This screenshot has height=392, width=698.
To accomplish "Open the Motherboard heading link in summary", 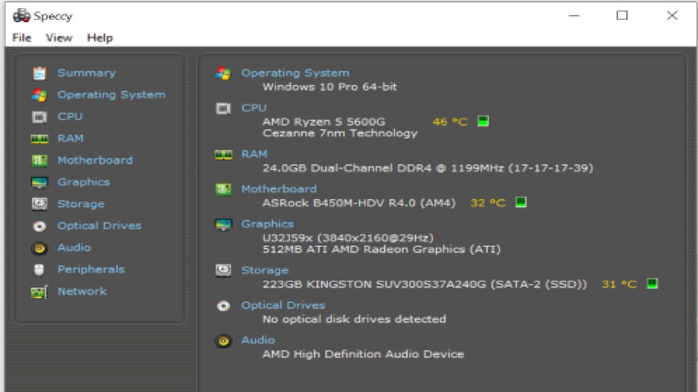I will [278, 189].
